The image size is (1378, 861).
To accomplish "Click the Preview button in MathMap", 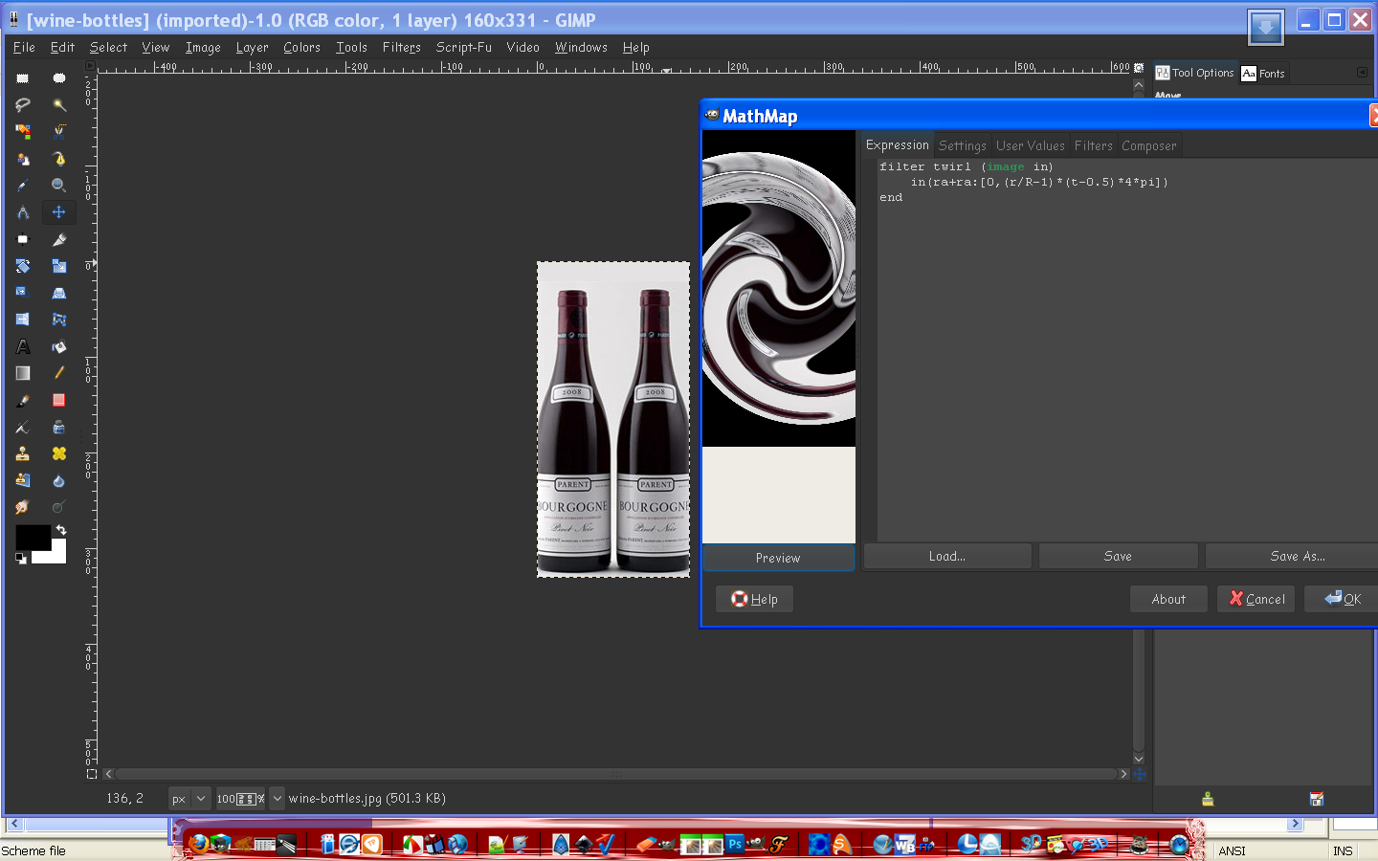I will 778,558.
